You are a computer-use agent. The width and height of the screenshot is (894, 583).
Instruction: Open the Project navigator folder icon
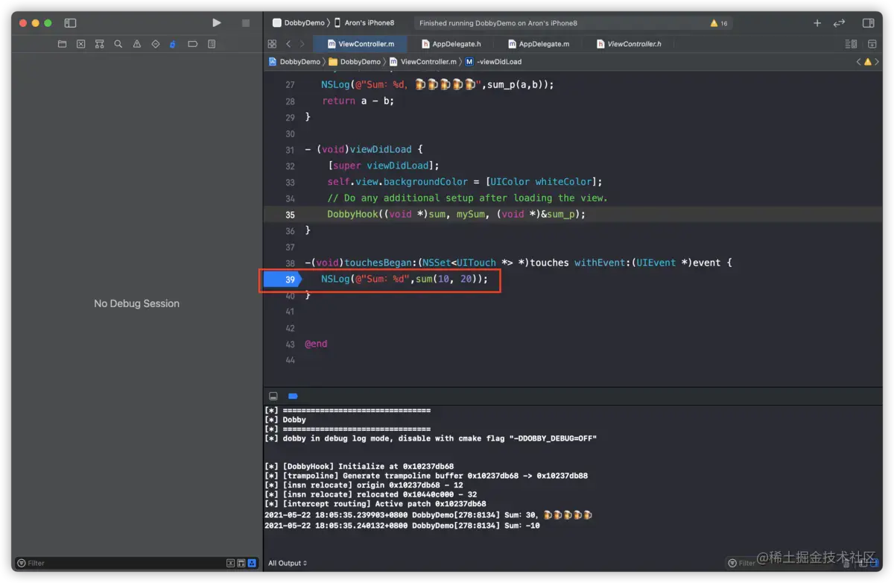click(62, 44)
